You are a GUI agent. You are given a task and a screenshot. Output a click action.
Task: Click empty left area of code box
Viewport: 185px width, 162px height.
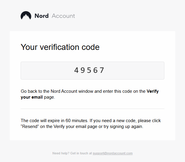[x=41, y=70]
